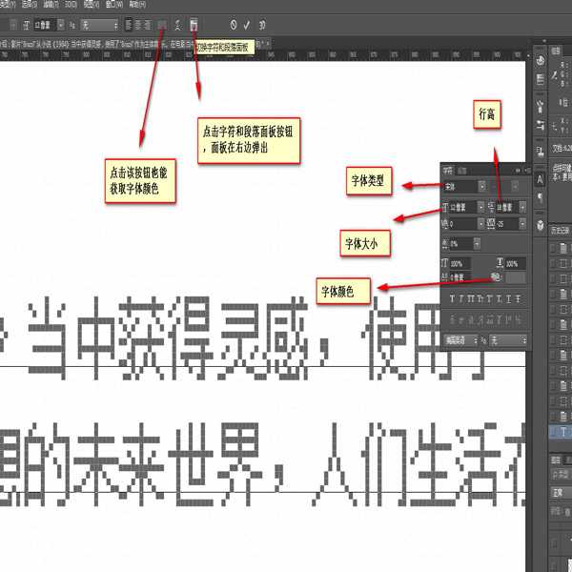Align text left in options bar

[x=129, y=25]
